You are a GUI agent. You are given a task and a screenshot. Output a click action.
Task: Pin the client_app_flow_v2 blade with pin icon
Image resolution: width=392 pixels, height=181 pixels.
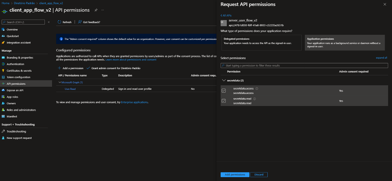coord(96,10)
